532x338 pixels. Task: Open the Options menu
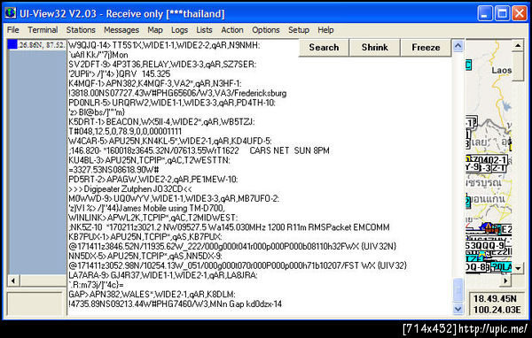tap(266, 30)
